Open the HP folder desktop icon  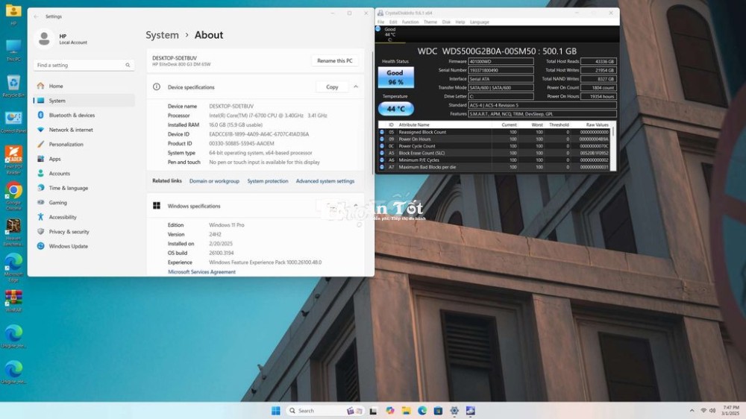[x=13, y=14]
